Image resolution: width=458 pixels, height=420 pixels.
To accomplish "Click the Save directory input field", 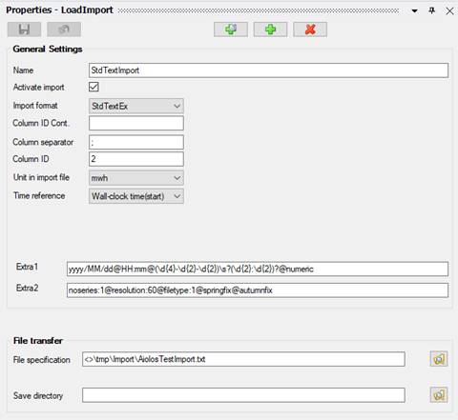I will (243, 395).
